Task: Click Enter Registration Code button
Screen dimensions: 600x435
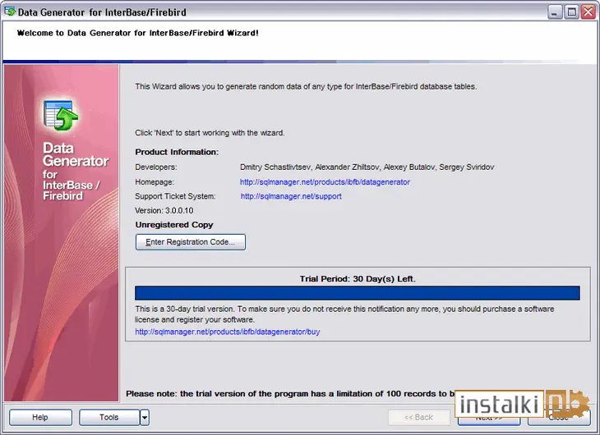Action: click(x=190, y=242)
